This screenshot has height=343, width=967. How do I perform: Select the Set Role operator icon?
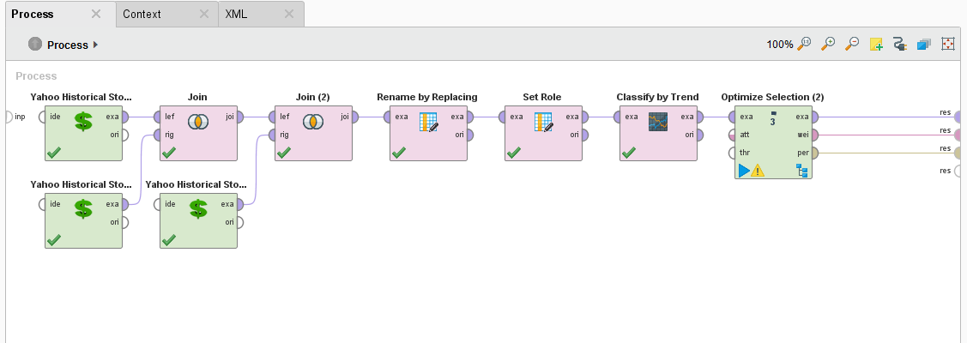tap(543, 122)
